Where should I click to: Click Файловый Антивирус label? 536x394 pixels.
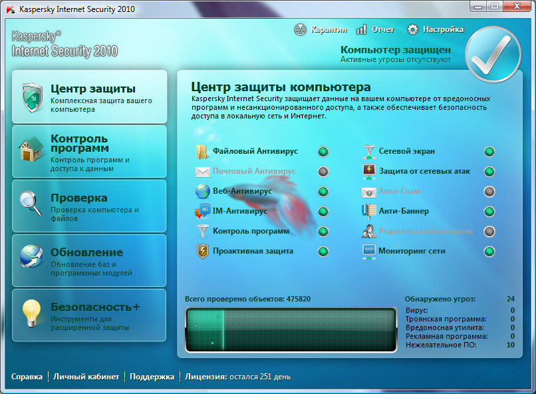pos(255,151)
